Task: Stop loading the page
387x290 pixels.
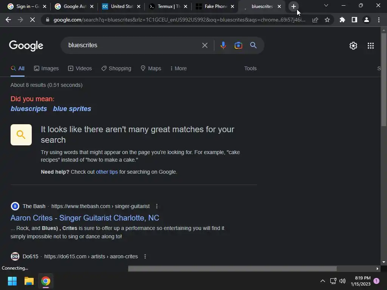Action: (x=33, y=20)
